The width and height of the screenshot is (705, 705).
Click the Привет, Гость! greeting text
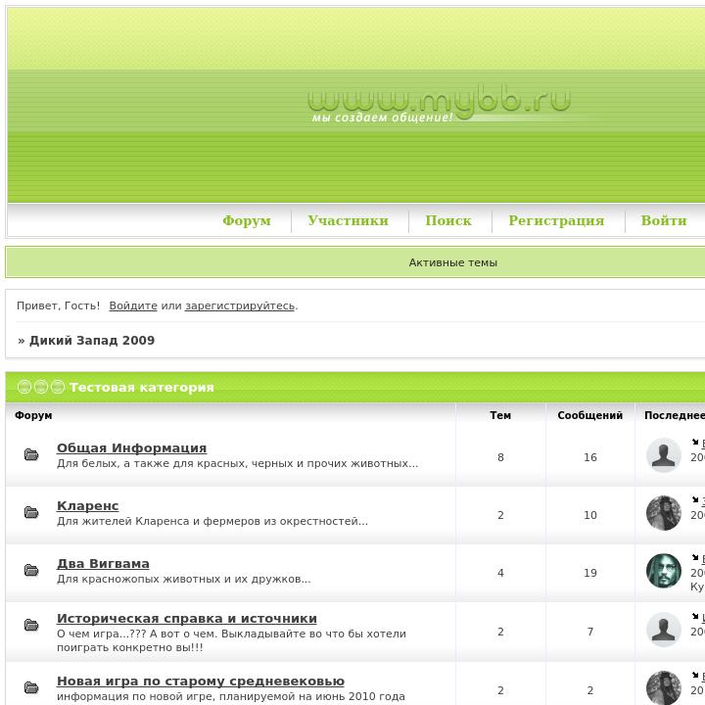tap(58, 305)
